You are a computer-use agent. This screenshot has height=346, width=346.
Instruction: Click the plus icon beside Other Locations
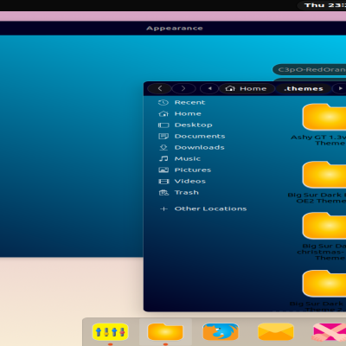[x=163, y=208]
